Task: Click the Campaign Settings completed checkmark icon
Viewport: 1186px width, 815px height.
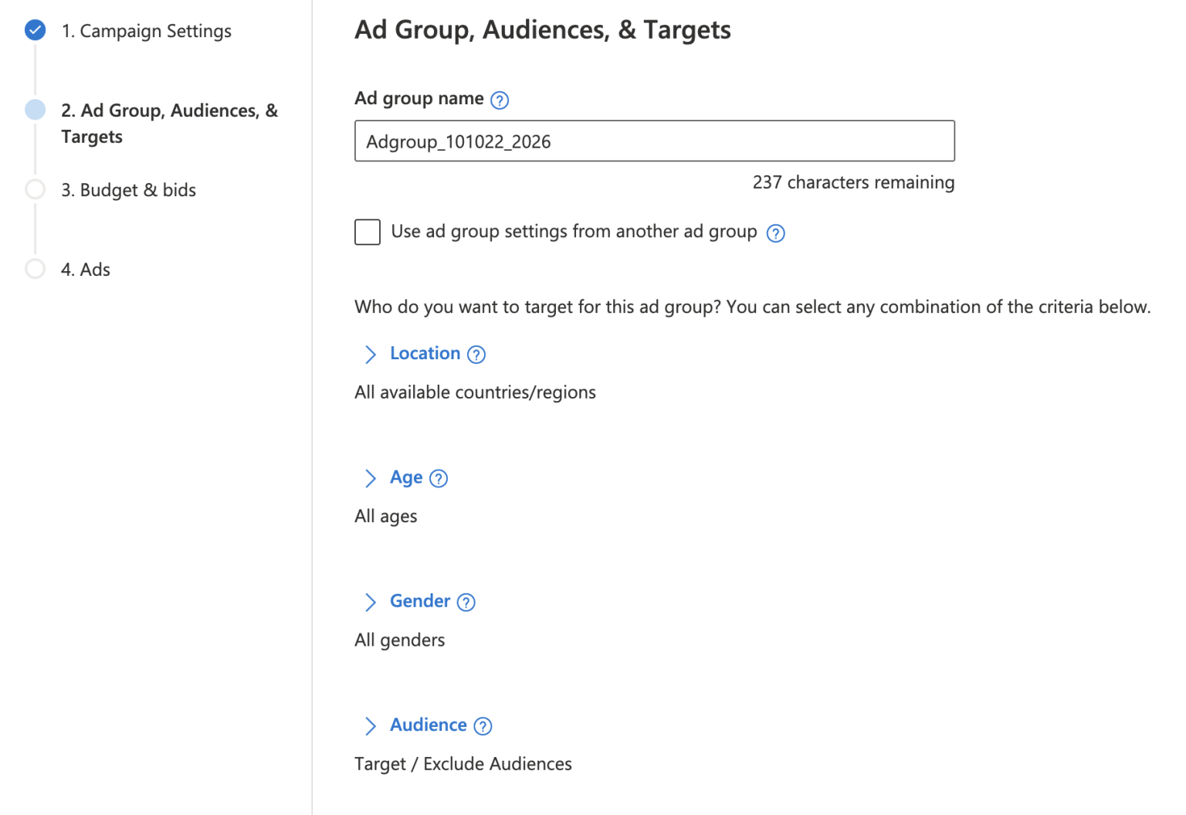Action: coord(35,30)
